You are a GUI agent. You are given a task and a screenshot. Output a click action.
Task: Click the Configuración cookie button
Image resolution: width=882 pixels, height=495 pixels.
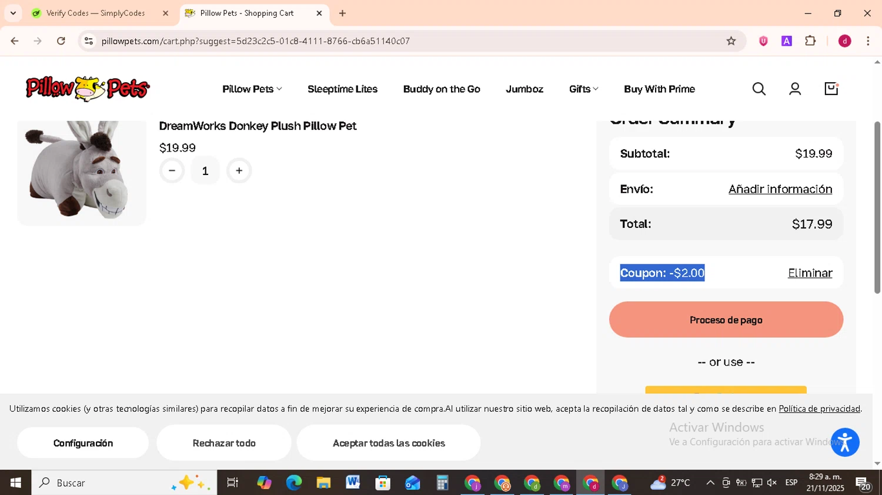(83, 443)
